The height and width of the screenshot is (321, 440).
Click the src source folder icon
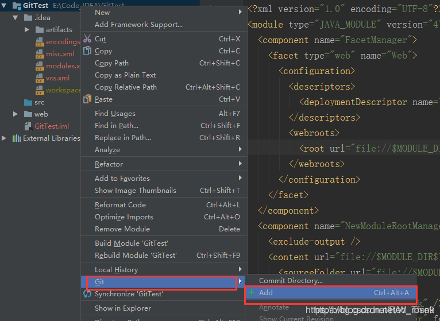tap(28, 102)
